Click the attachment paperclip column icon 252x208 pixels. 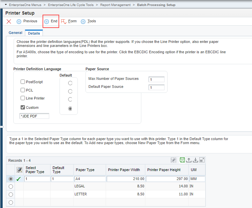pos(19,170)
